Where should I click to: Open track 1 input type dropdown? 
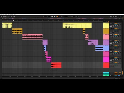point(112,23)
